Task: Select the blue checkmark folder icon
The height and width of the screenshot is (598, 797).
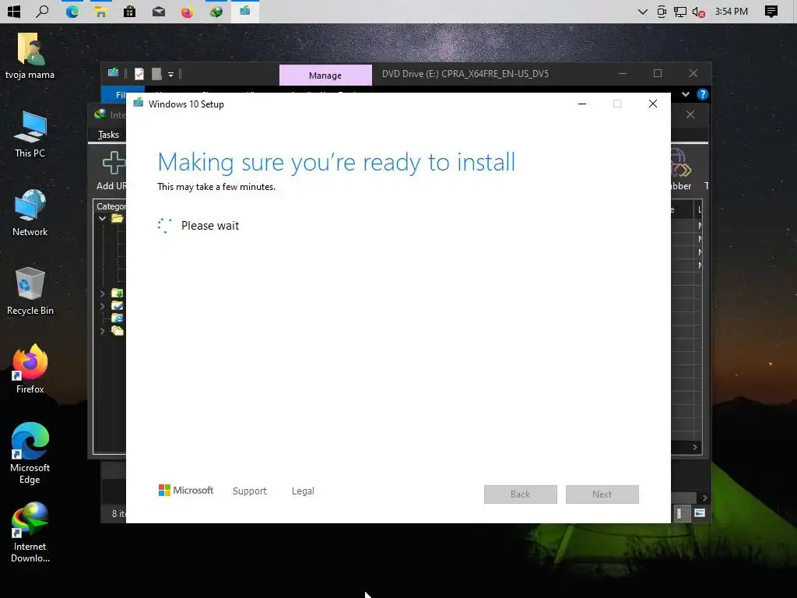Action: point(118,306)
